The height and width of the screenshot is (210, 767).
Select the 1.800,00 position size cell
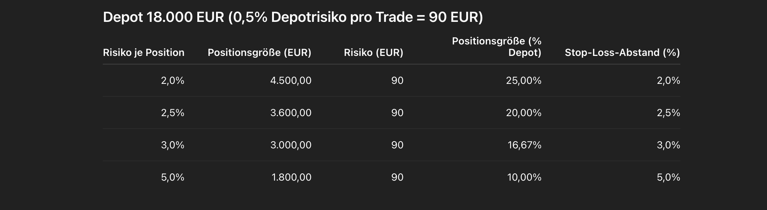coord(291,177)
